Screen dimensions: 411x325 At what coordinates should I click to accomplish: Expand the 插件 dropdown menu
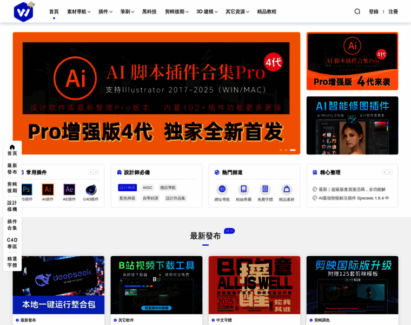click(105, 11)
